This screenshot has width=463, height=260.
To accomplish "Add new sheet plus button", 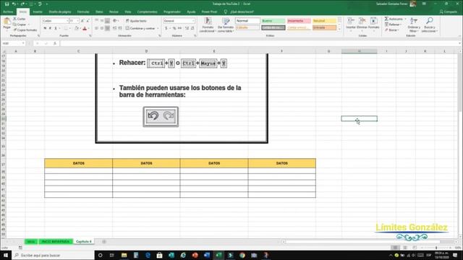I will point(104,241).
